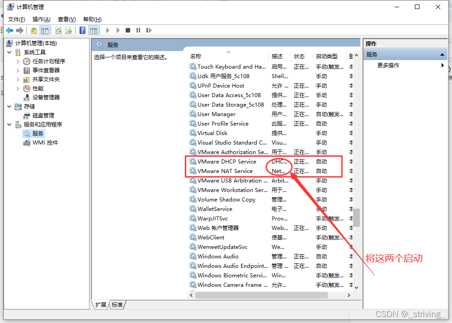Image resolution: width=452 pixels, height=323 pixels.
Task: Collapse the 系统工具 tree node
Action: [9, 52]
